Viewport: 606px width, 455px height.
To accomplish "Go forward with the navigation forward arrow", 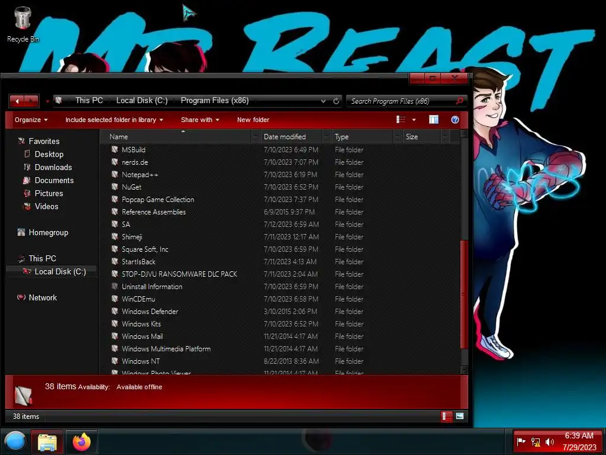I will 31,101.
